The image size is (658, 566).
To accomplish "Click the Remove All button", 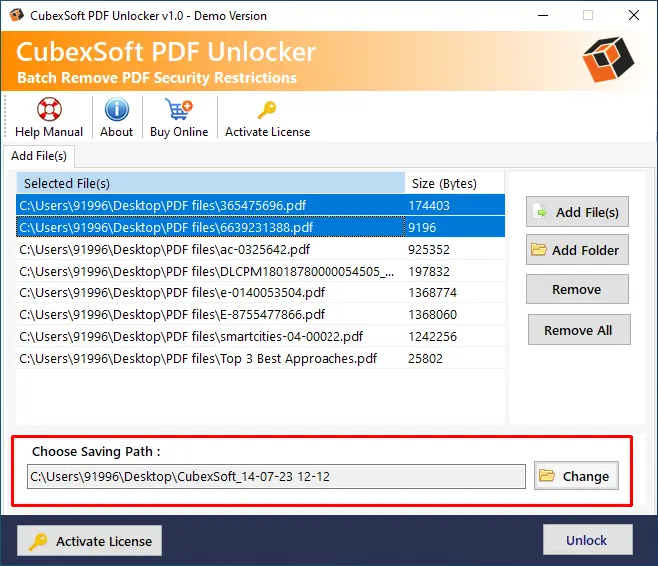I will click(x=578, y=330).
